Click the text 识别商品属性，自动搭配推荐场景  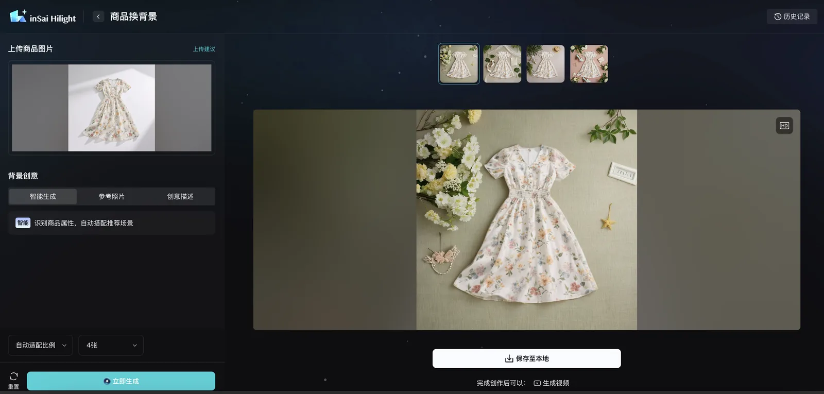tap(84, 223)
